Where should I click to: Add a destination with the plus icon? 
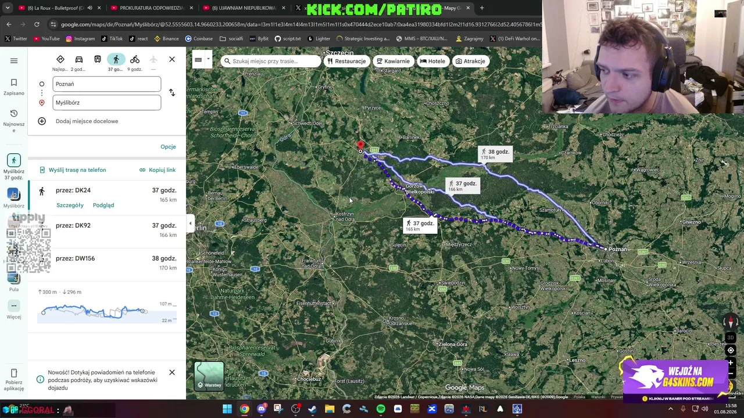(42, 121)
